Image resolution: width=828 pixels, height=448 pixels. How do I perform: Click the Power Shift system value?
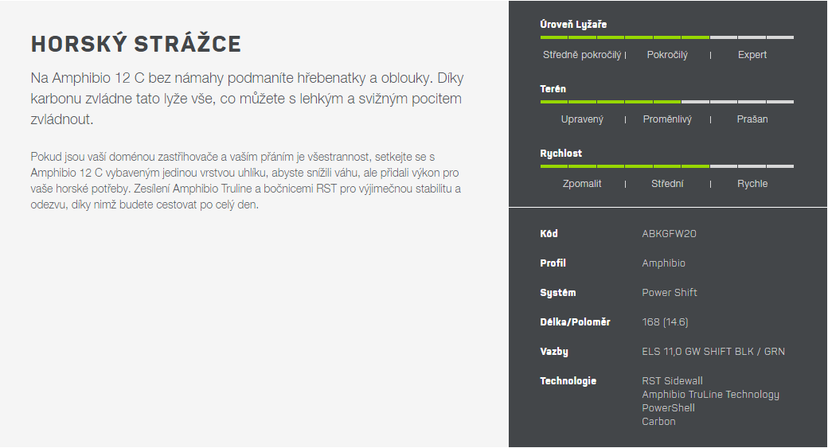[x=670, y=292]
